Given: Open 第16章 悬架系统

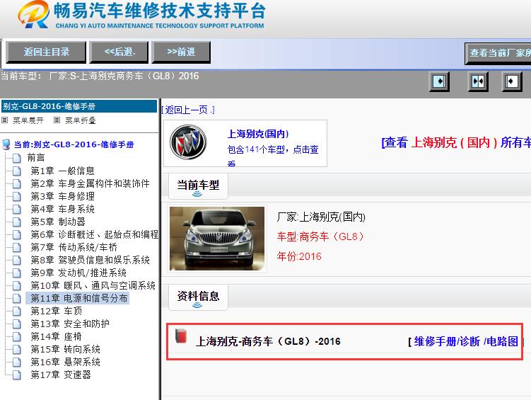Looking at the screenshot, I should pyautogui.click(x=65, y=362).
